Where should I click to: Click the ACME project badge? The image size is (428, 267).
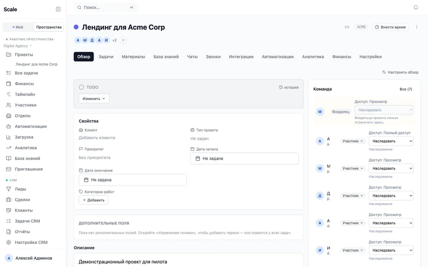tap(361, 27)
